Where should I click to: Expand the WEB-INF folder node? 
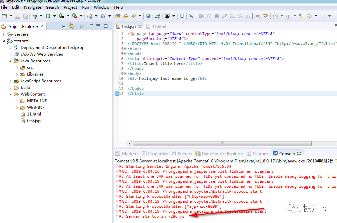coord(17,108)
